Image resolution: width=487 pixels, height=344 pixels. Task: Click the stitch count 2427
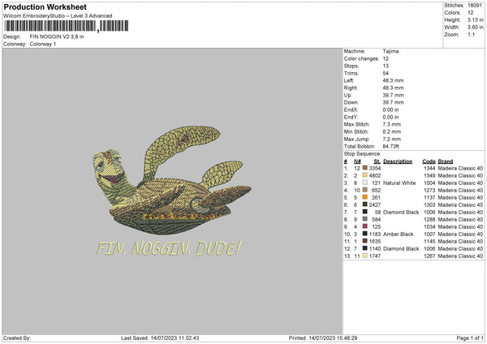(x=375, y=204)
